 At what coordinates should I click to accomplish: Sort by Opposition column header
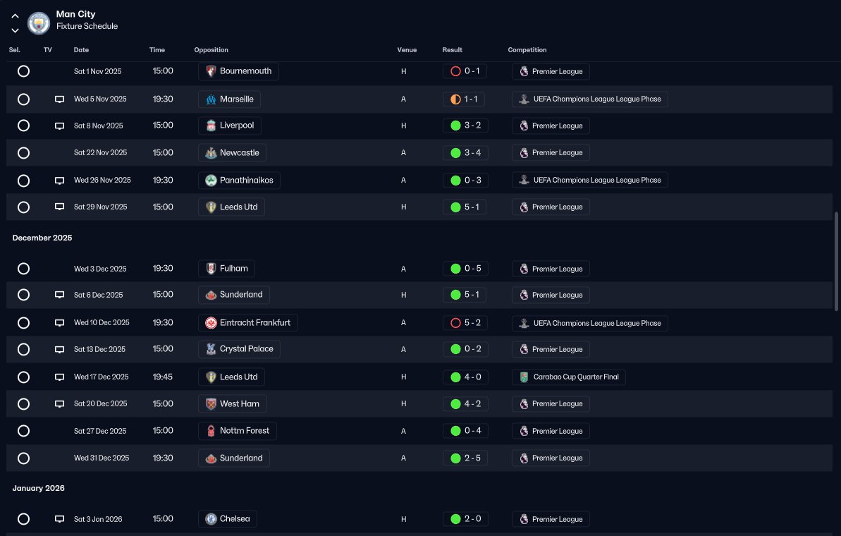click(211, 50)
